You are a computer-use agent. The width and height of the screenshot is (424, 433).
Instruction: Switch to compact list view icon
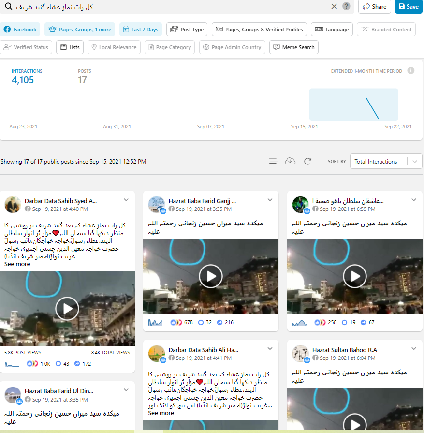pos(273,161)
